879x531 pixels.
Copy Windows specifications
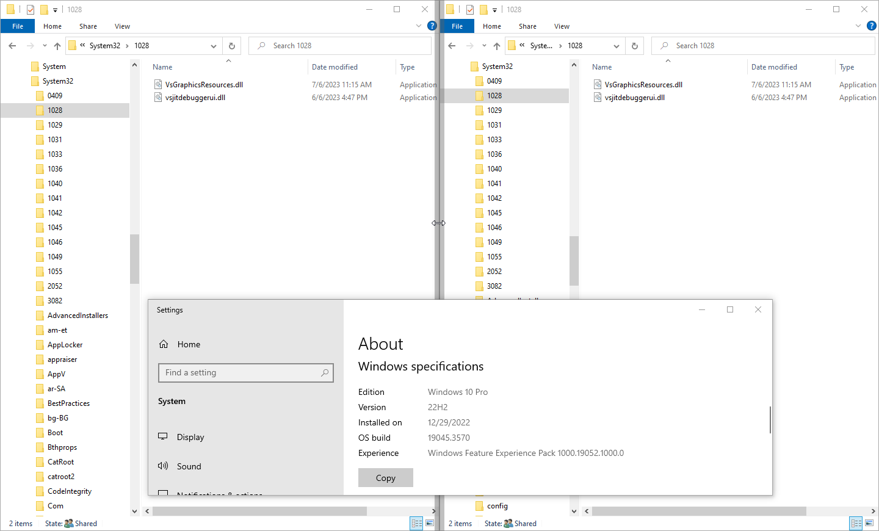tap(386, 478)
